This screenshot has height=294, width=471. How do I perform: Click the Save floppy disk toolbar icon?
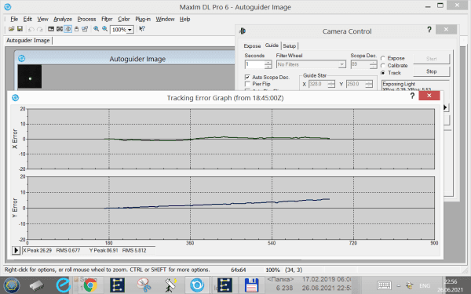coord(20,29)
